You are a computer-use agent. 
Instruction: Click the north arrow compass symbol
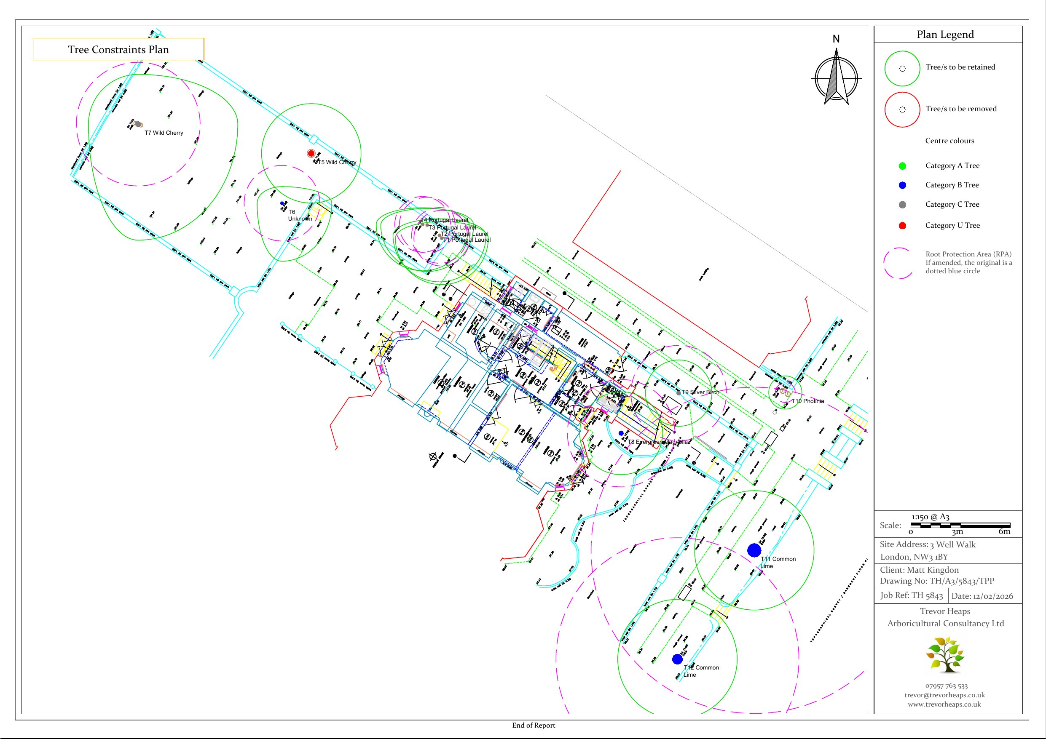[836, 78]
